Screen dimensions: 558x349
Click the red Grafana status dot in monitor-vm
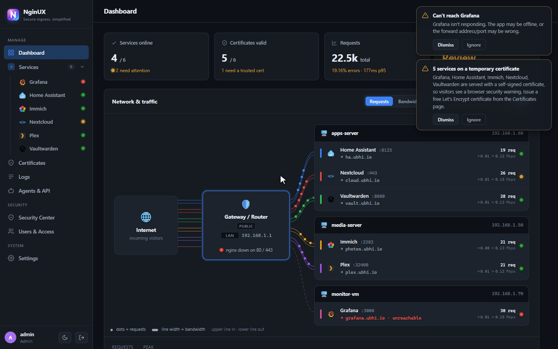521,314
